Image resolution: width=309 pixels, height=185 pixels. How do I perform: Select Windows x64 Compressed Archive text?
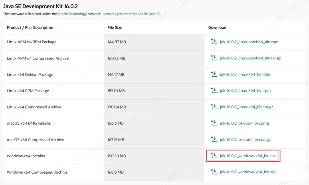[37, 172]
